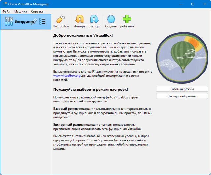
Task: Click the welcome heading Добро пожаловать в VirtualBox
Action: click(x=83, y=35)
